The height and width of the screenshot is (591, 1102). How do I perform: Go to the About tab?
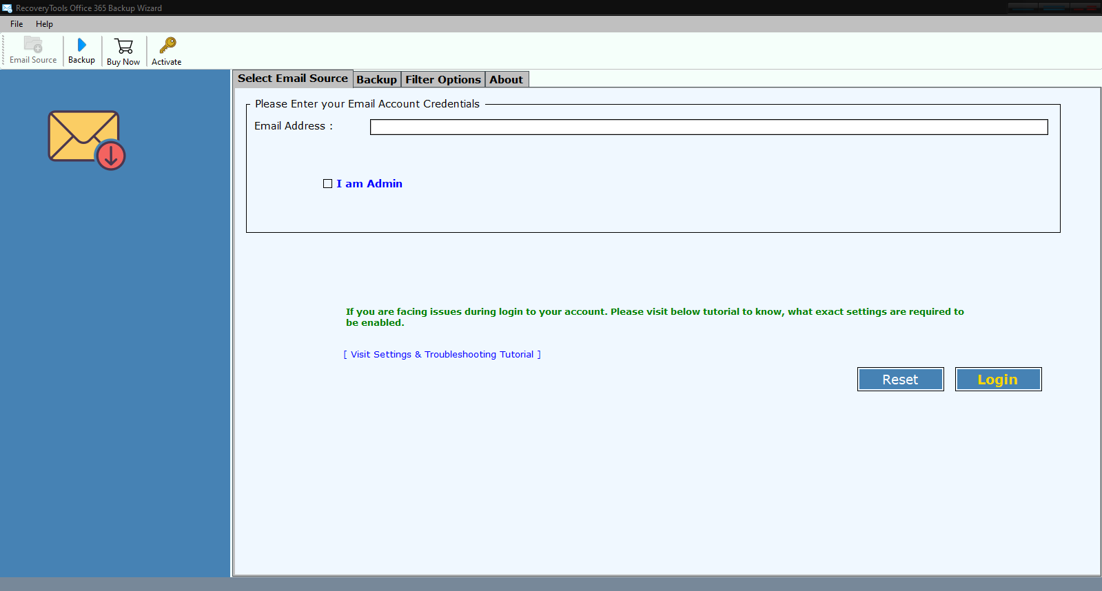[507, 79]
